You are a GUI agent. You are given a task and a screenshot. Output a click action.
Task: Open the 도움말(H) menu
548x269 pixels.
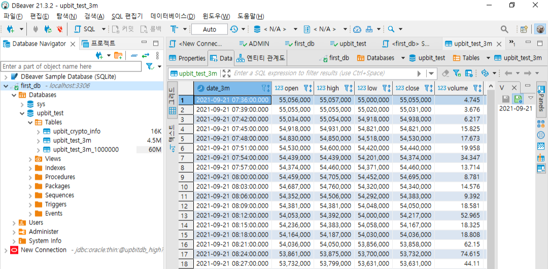251,16
